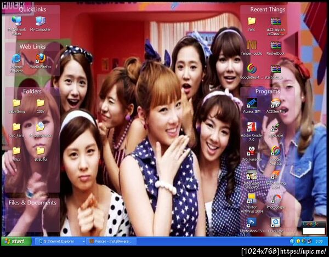Switch to Fences - InstallAware taskbar button
The width and height of the screenshot is (329, 257).
[111, 241]
